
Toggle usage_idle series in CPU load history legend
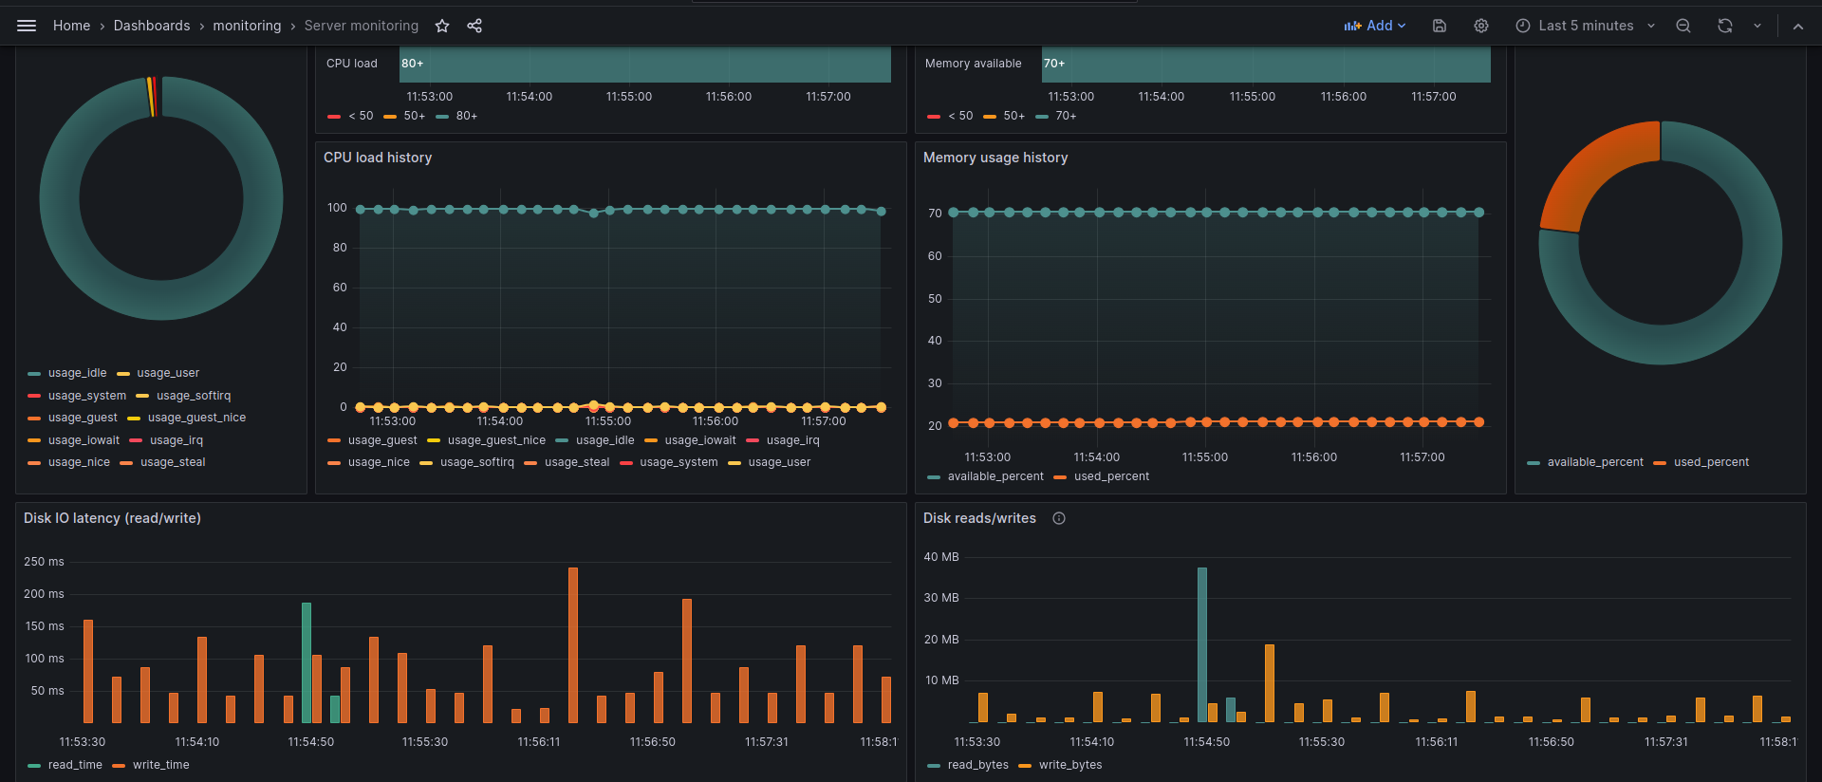[604, 440]
